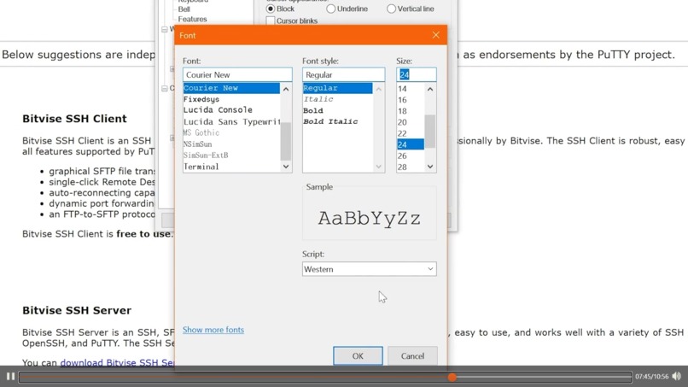The width and height of the screenshot is (688, 387).
Task: Open Show more fonts link
Action: click(x=213, y=330)
